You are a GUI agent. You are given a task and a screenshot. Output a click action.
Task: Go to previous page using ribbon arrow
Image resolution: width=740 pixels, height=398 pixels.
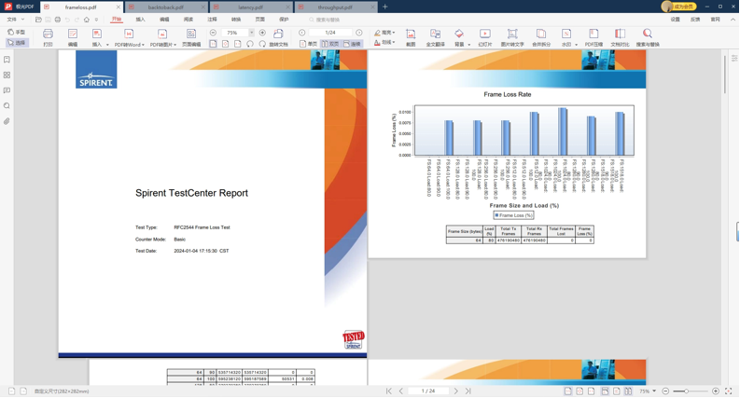[302, 33]
